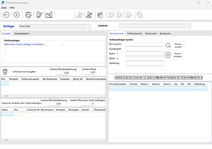Select the Raumsuche tab
This screenshot has height=149, width=212.
[x=151, y=34]
